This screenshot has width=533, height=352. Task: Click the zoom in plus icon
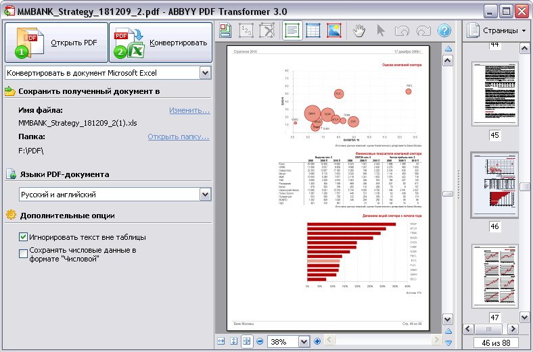coord(317,341)
